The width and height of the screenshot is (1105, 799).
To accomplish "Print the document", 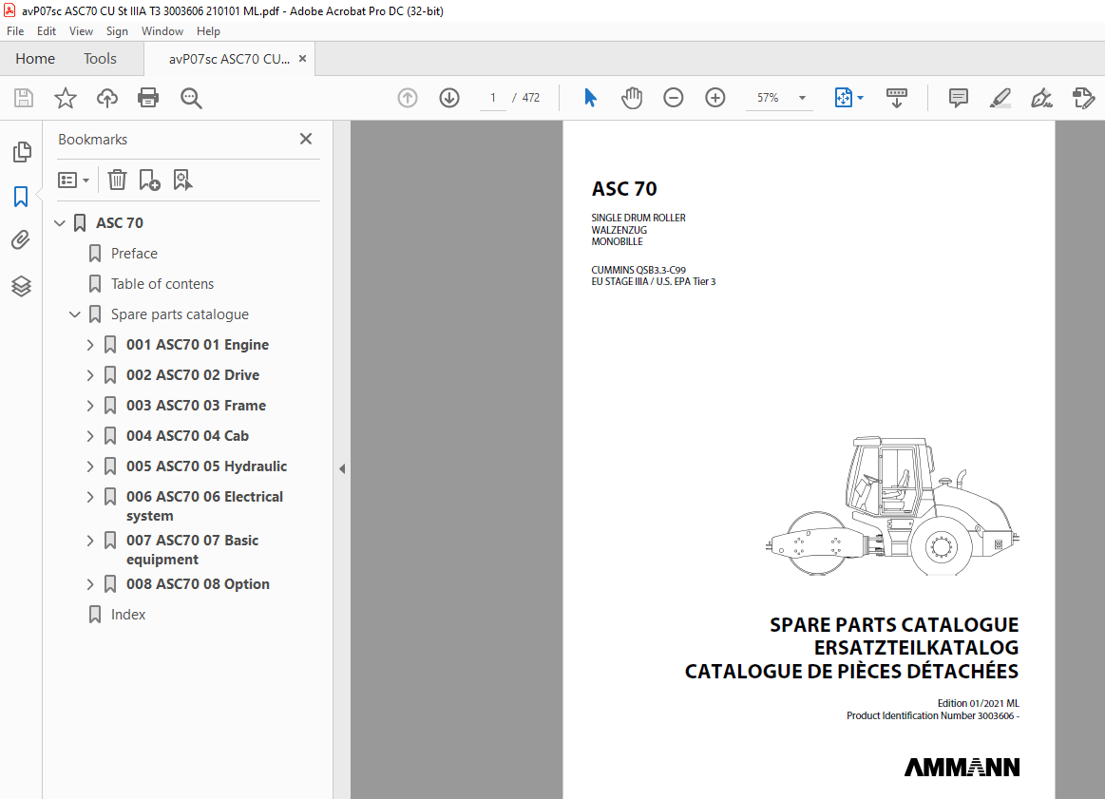I will (x=148, y=98).
